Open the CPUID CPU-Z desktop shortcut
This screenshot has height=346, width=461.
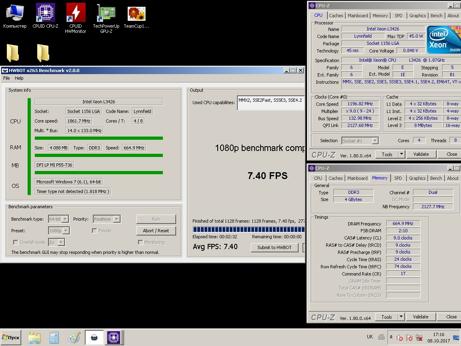tap(45, 16)
